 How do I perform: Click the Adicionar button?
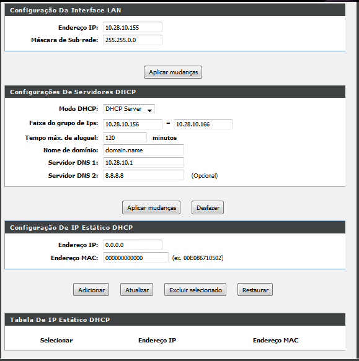(x=91, y=290)
